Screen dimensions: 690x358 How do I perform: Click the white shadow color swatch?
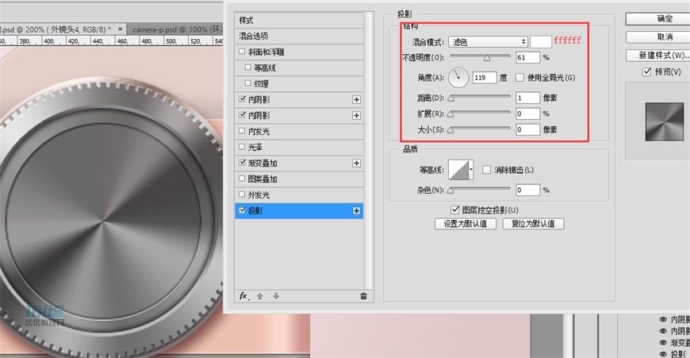tap(541, 42)
